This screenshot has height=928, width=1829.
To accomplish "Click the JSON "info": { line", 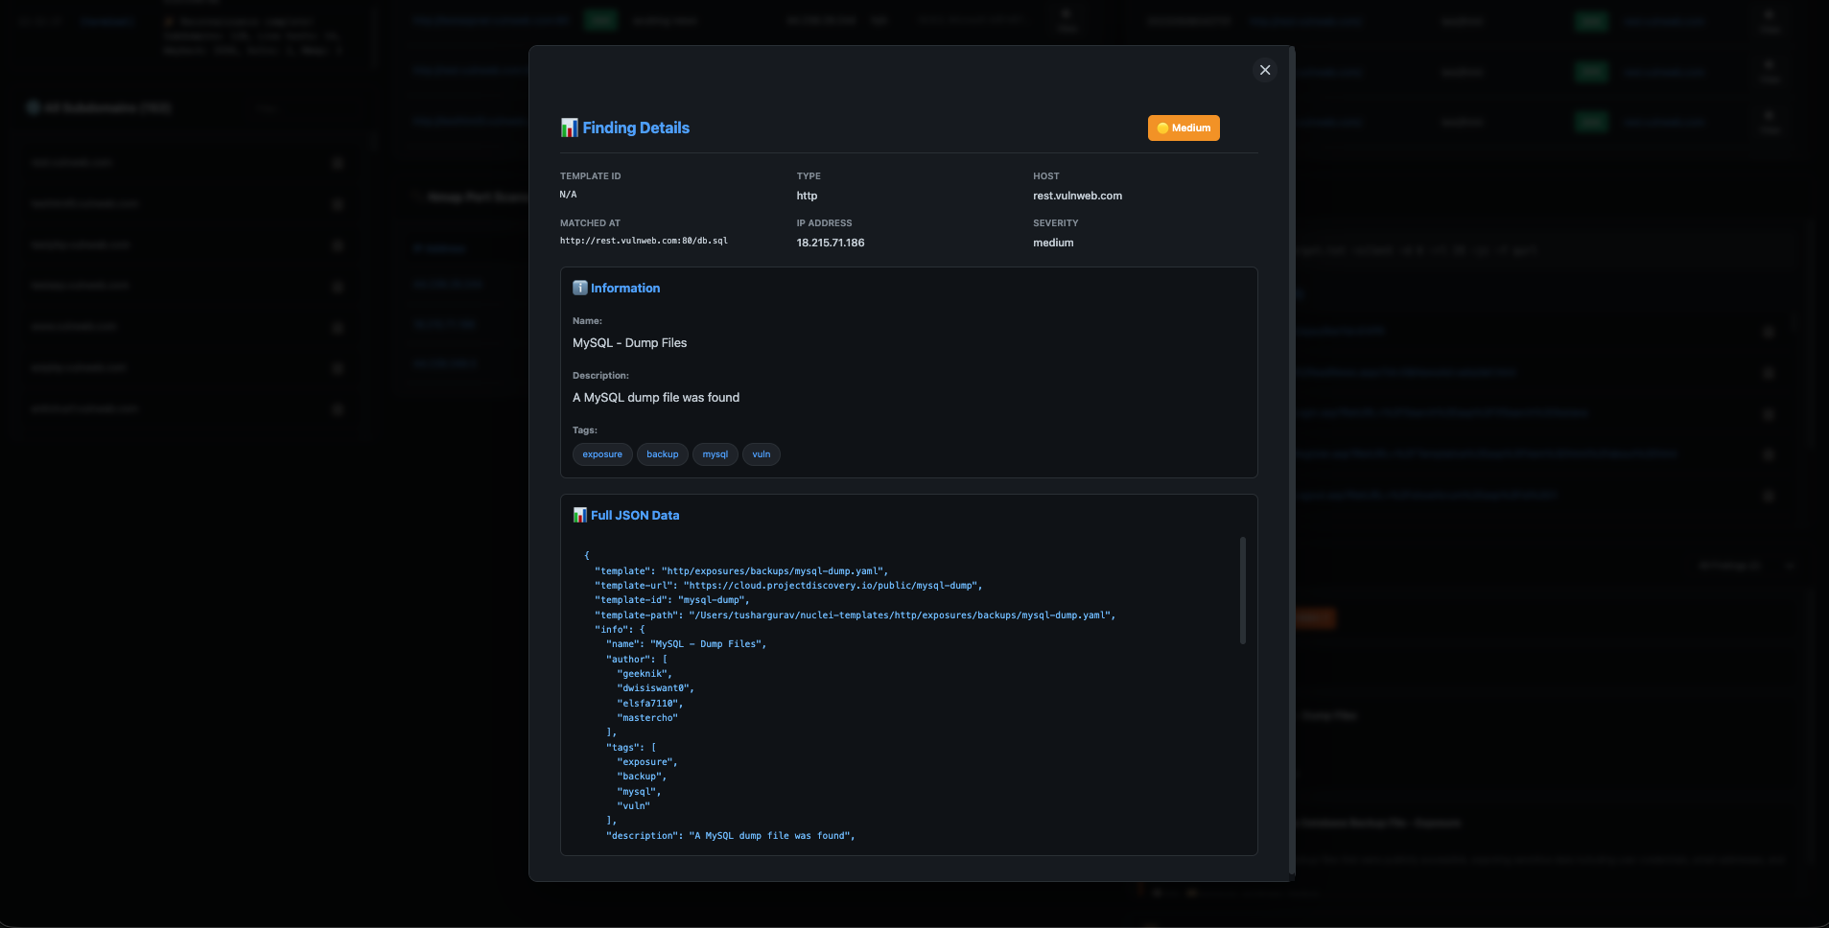I will 620,630.
